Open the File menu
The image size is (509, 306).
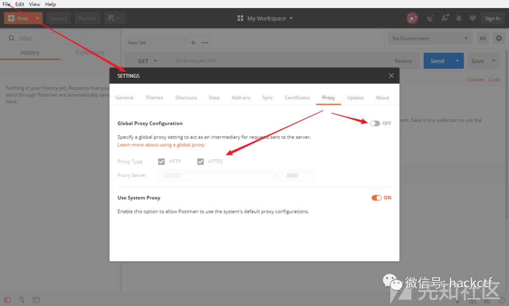(6, 4)
